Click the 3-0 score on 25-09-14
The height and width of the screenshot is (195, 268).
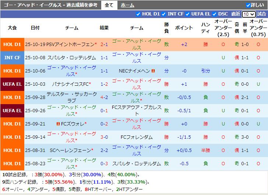[104, 137]
